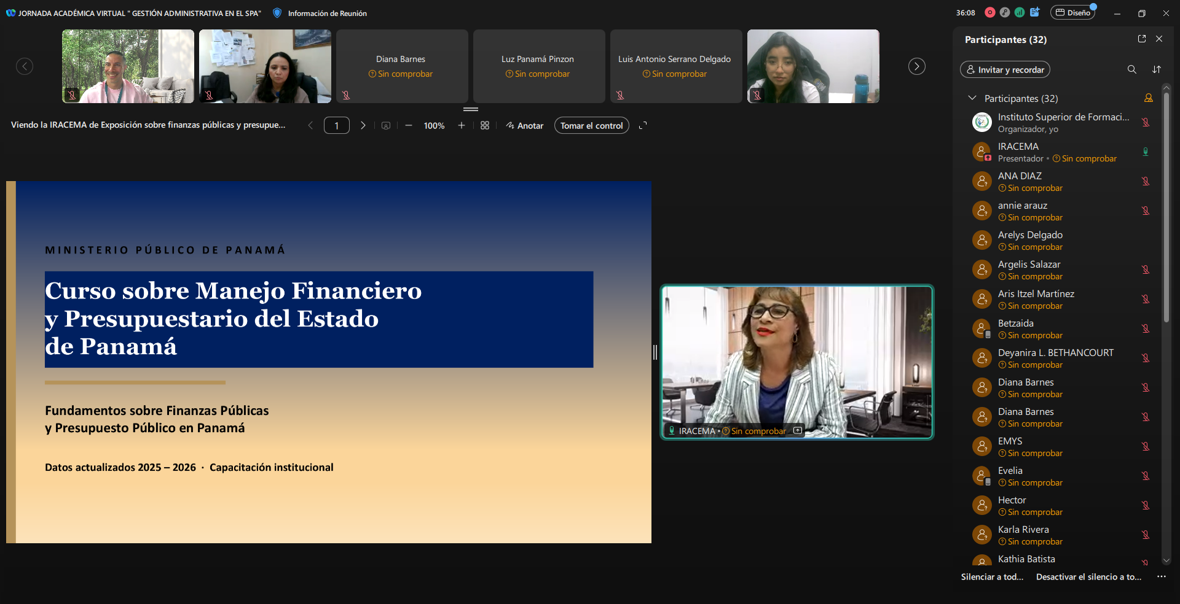The image size is (1180, 604).
Task: Click the sort participants arrows icon
Action: point(1157,69)
